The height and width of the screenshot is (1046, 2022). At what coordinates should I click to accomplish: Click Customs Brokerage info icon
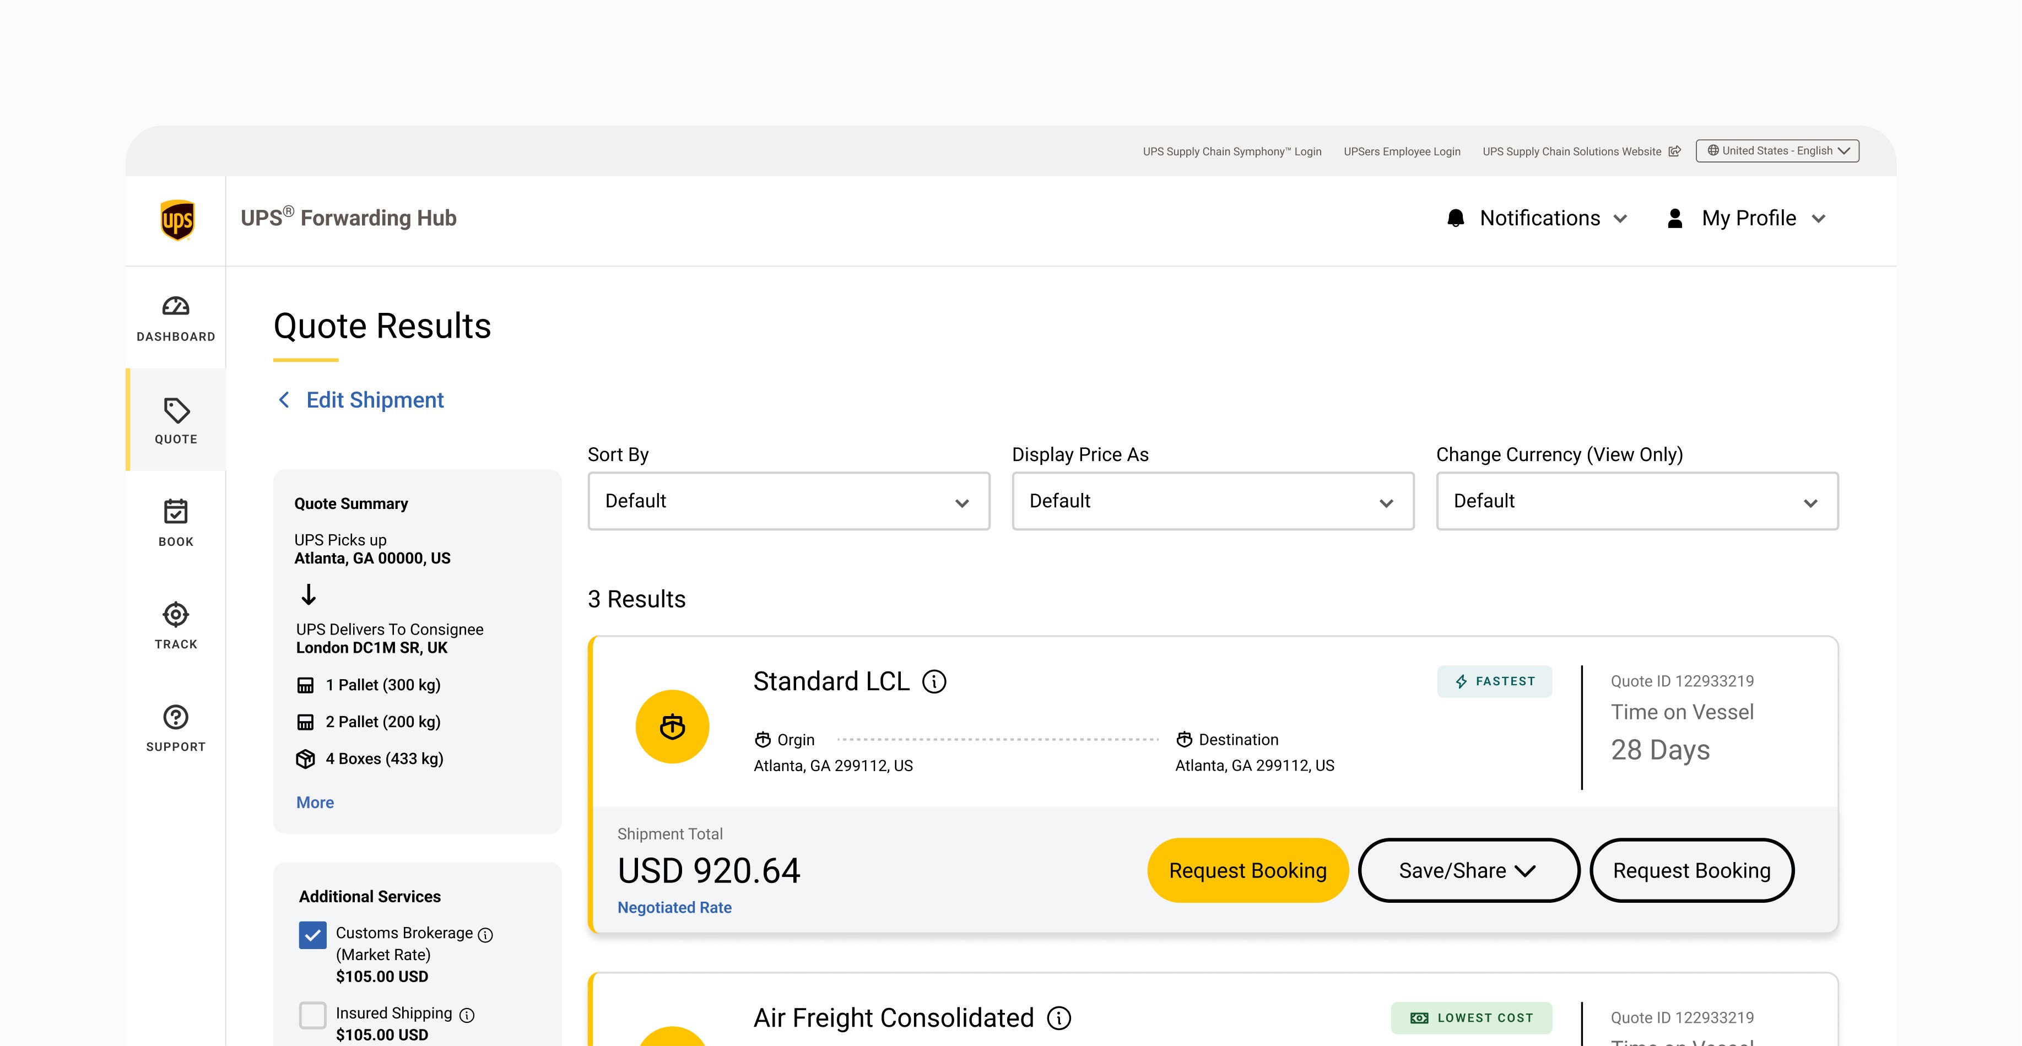coord(486,935)
